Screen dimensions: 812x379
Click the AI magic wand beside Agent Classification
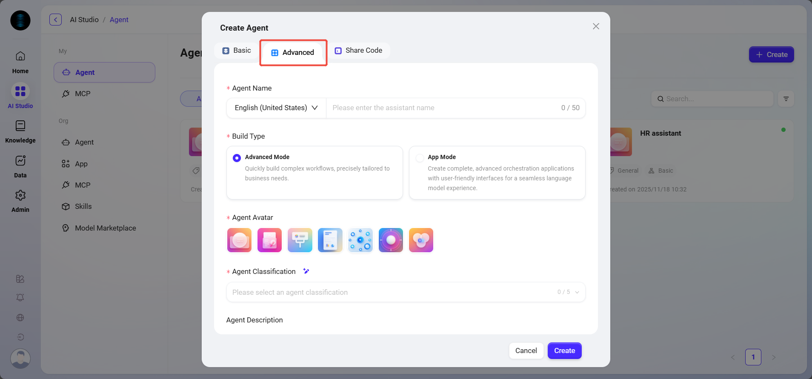(306, 271)
